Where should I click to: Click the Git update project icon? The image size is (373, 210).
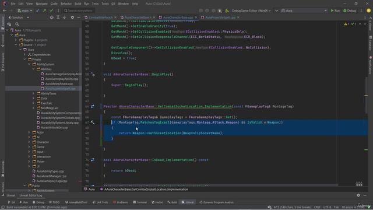coord(38,10)
